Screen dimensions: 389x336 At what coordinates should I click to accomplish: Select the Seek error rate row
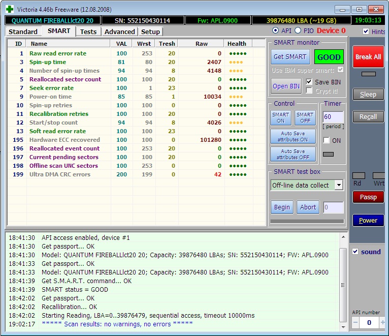click(136, 88)
